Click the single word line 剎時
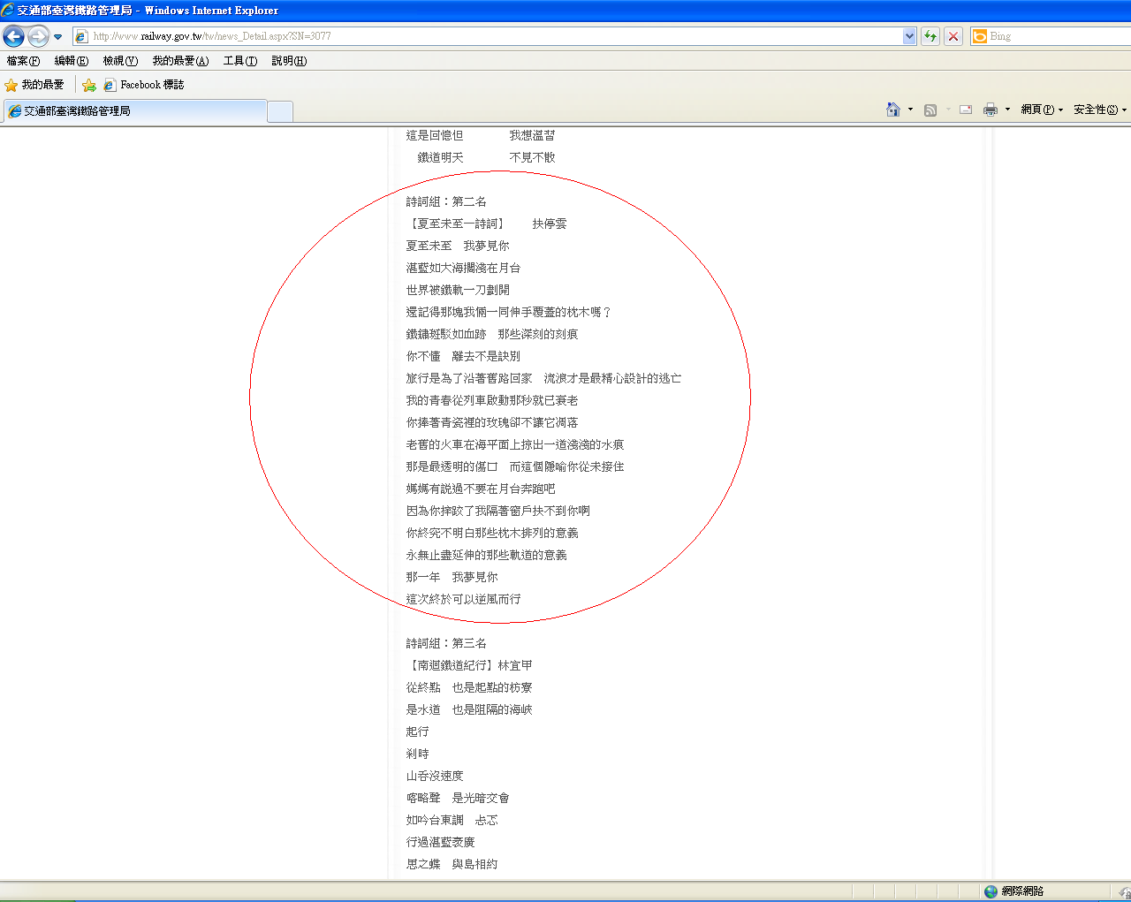 point(418,754)
